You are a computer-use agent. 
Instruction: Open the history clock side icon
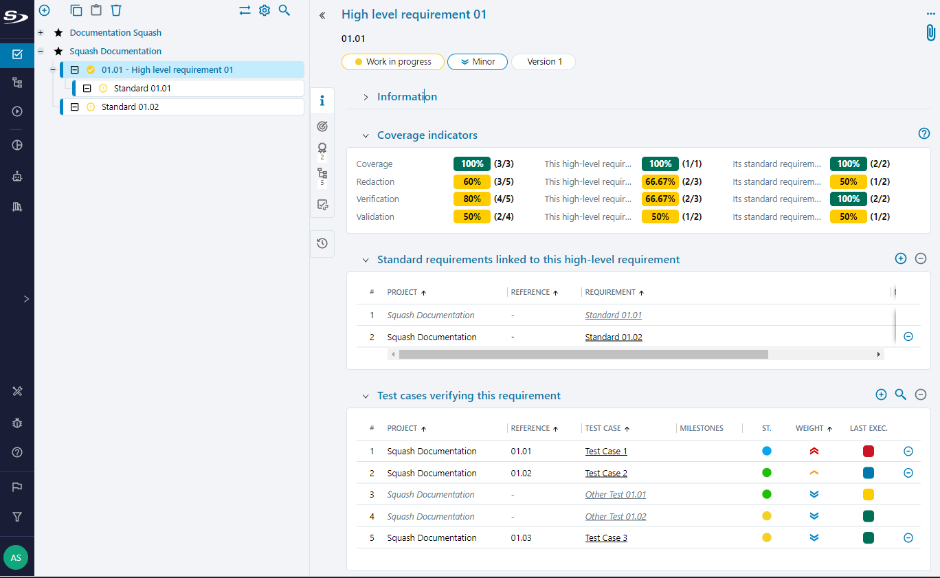point(322,243)
